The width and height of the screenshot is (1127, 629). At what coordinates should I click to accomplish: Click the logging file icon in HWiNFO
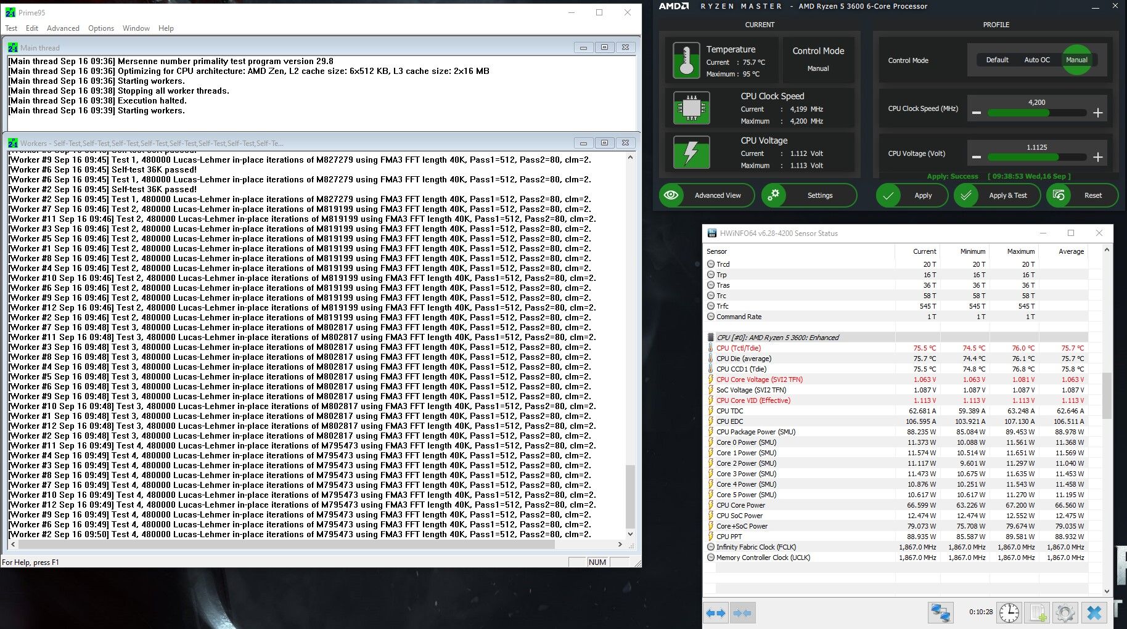(1037, 613)
